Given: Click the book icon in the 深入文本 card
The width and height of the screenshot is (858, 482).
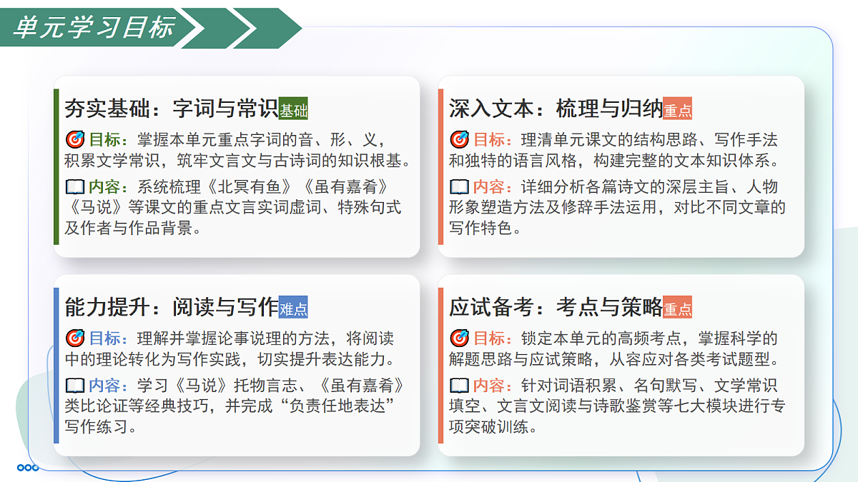Looking at the screenshot, I should (x=459, y=188).
